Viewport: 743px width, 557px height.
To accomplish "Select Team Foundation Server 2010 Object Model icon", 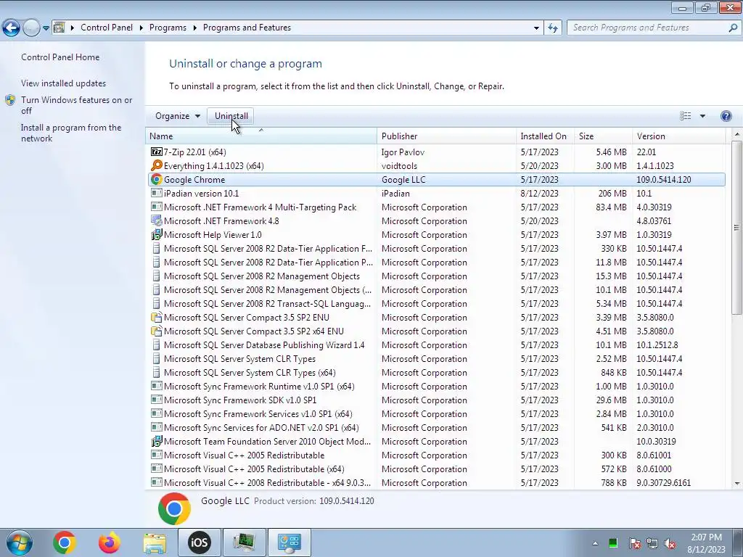I will [x=157, y=441].
